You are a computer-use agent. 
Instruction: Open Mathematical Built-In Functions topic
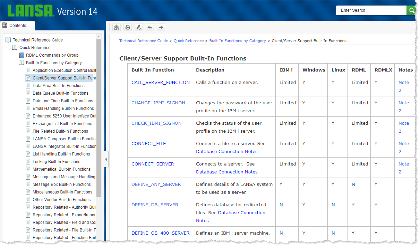point(62,169)
